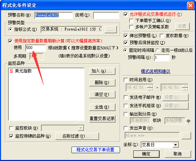Click 模式说明和建议 link
Screen dimensions: 196x161
[x=156, y=71]
